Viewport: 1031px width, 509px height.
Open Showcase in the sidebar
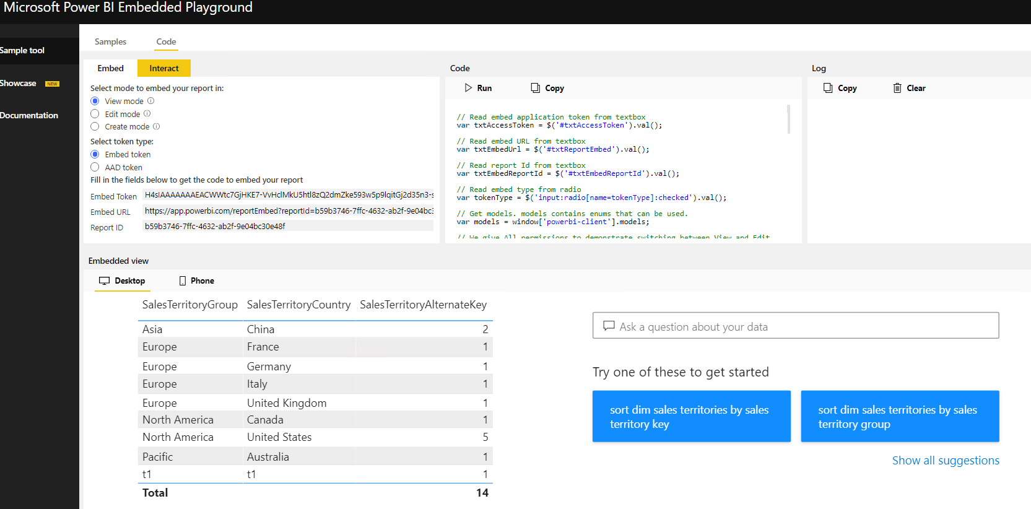(18, 84)
